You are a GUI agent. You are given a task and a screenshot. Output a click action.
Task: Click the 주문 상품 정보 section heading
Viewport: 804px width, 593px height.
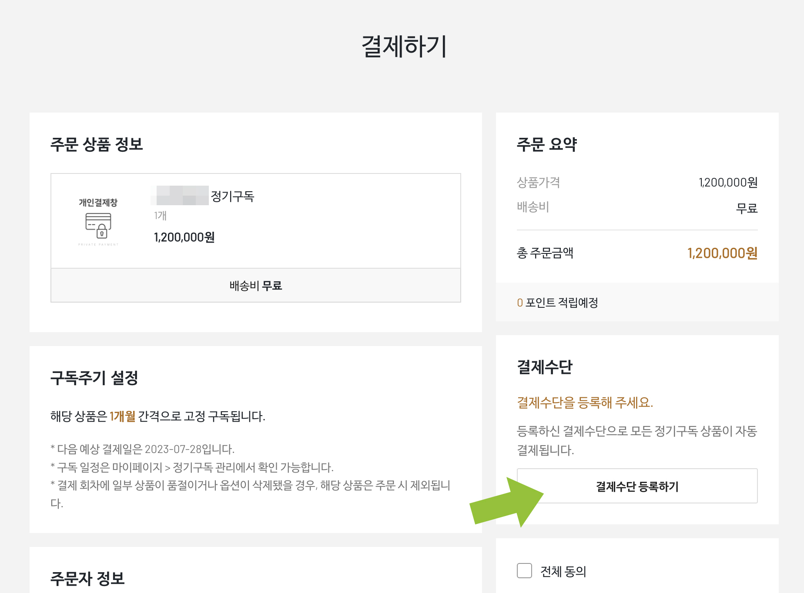(x=97, y=144)
